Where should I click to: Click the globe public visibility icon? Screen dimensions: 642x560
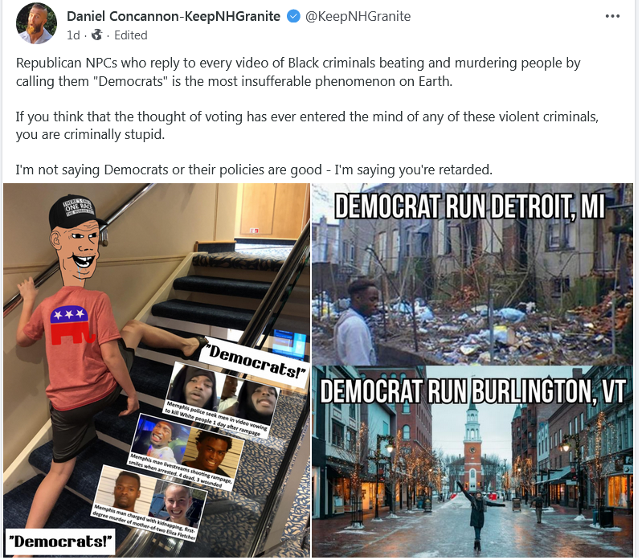pyautogui.click(x=97, y=35)
